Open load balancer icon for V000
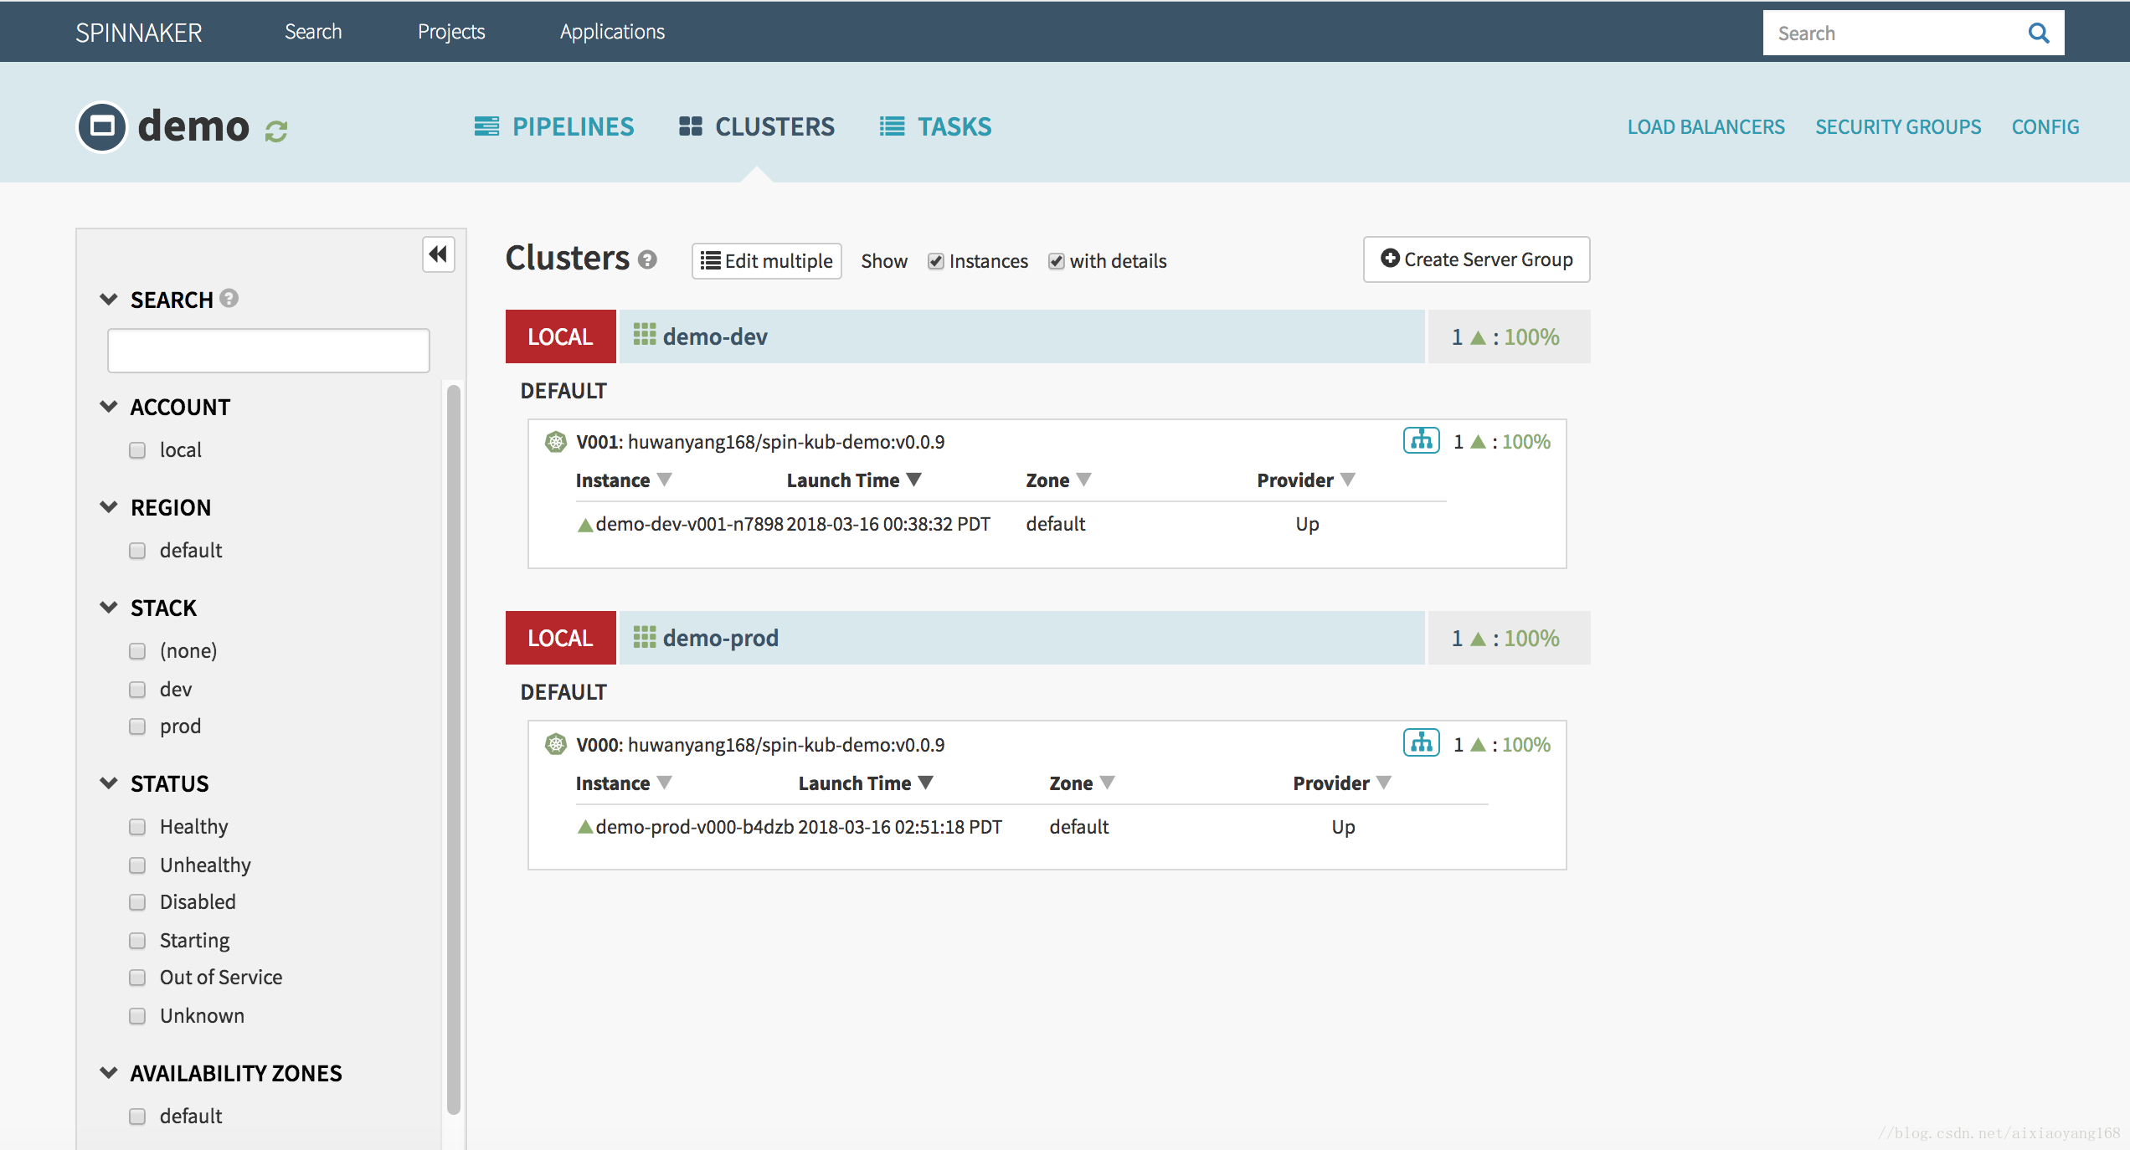The height and width of the screenshot is (1150, 2130). 1421,742
